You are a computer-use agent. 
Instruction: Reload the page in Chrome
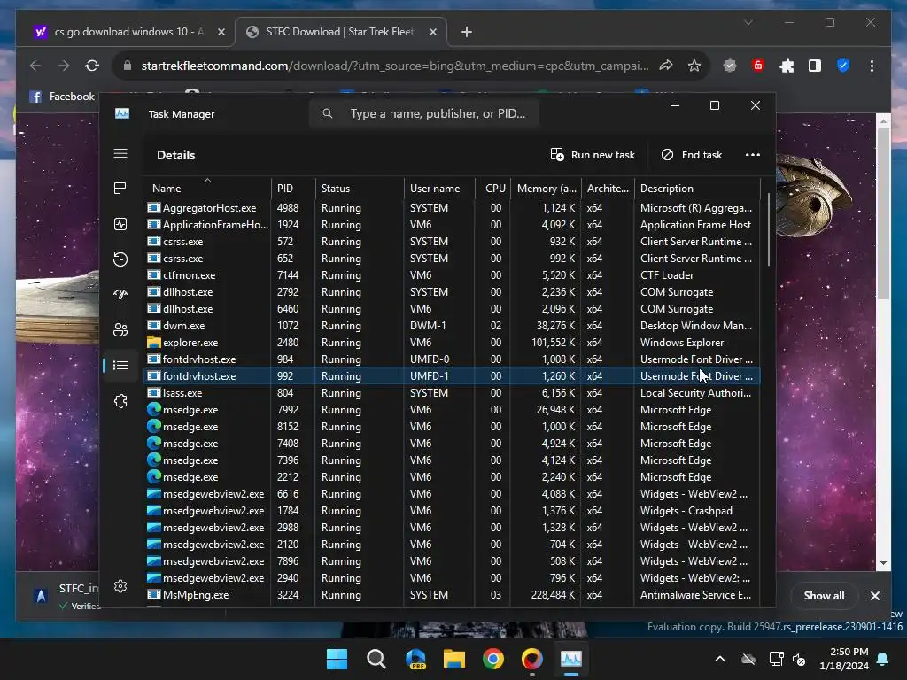point(92,66)
